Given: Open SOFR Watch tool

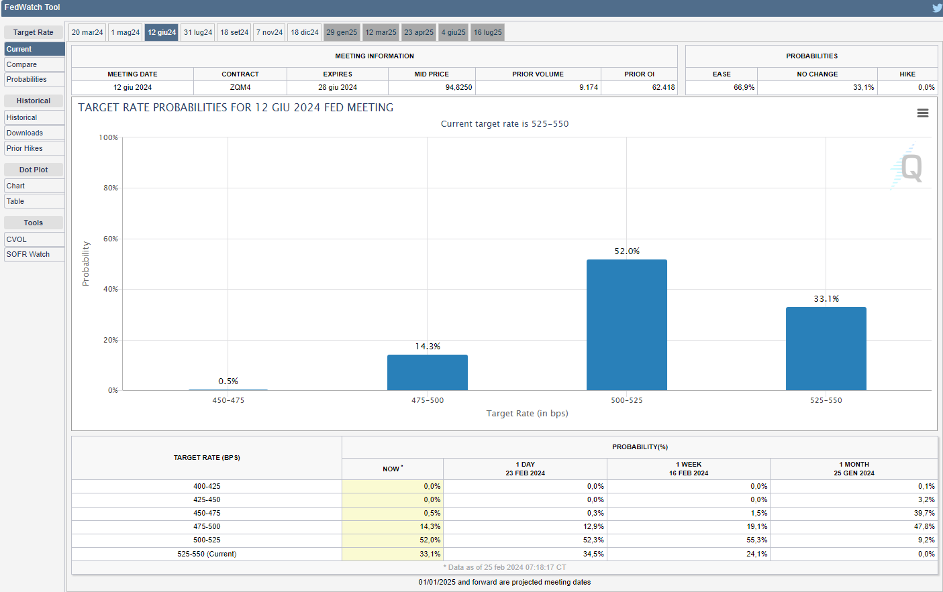Looking at the screenshot, I should tap(34, 255).
